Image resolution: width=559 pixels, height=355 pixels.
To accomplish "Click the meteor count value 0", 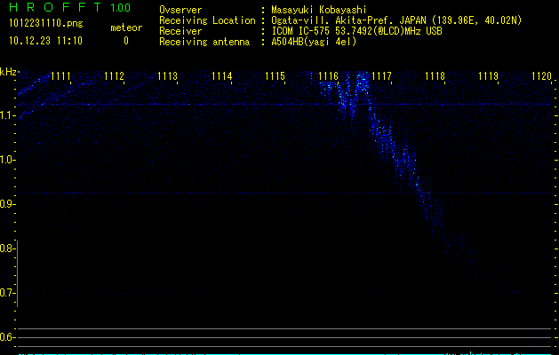I will [x=125, y=41].
